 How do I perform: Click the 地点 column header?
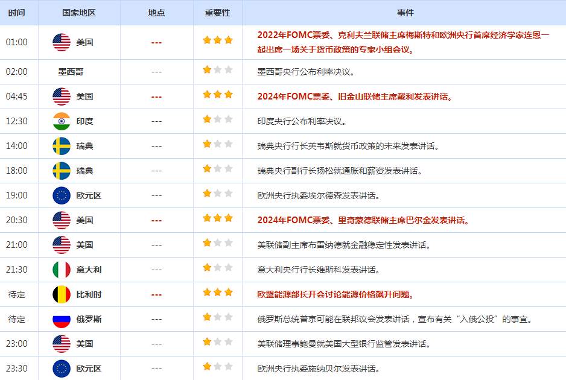pyautogui.click(x=156, y=13)
